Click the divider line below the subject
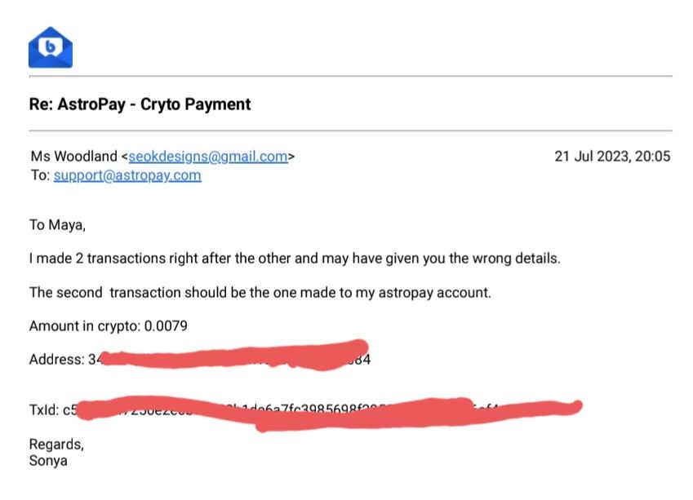 [350, 131]
